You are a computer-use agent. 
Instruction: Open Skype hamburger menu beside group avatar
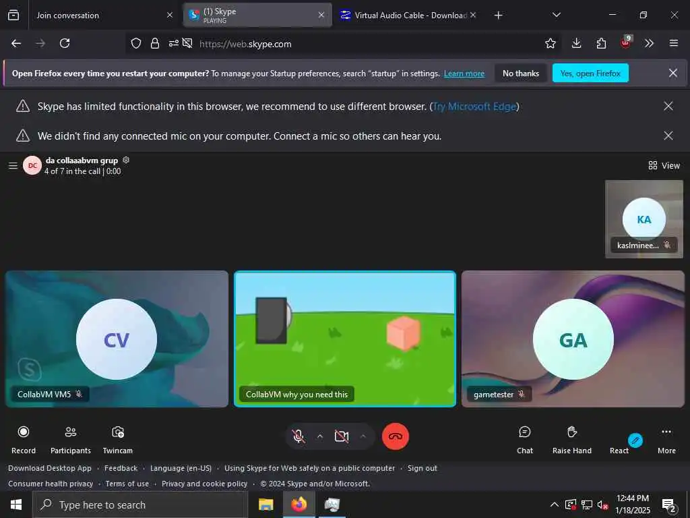[13, 166]
